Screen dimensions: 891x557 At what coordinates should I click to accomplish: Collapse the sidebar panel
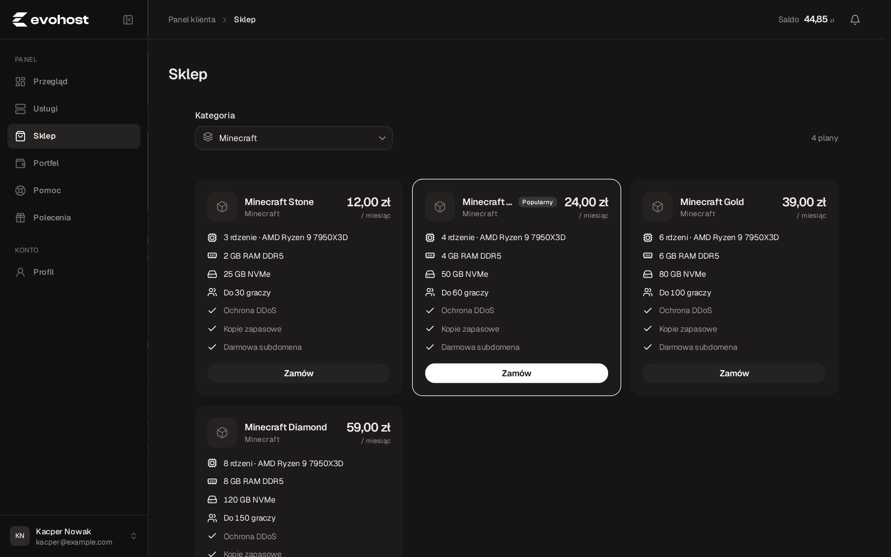pyautogui.click(x=128, y=20)
